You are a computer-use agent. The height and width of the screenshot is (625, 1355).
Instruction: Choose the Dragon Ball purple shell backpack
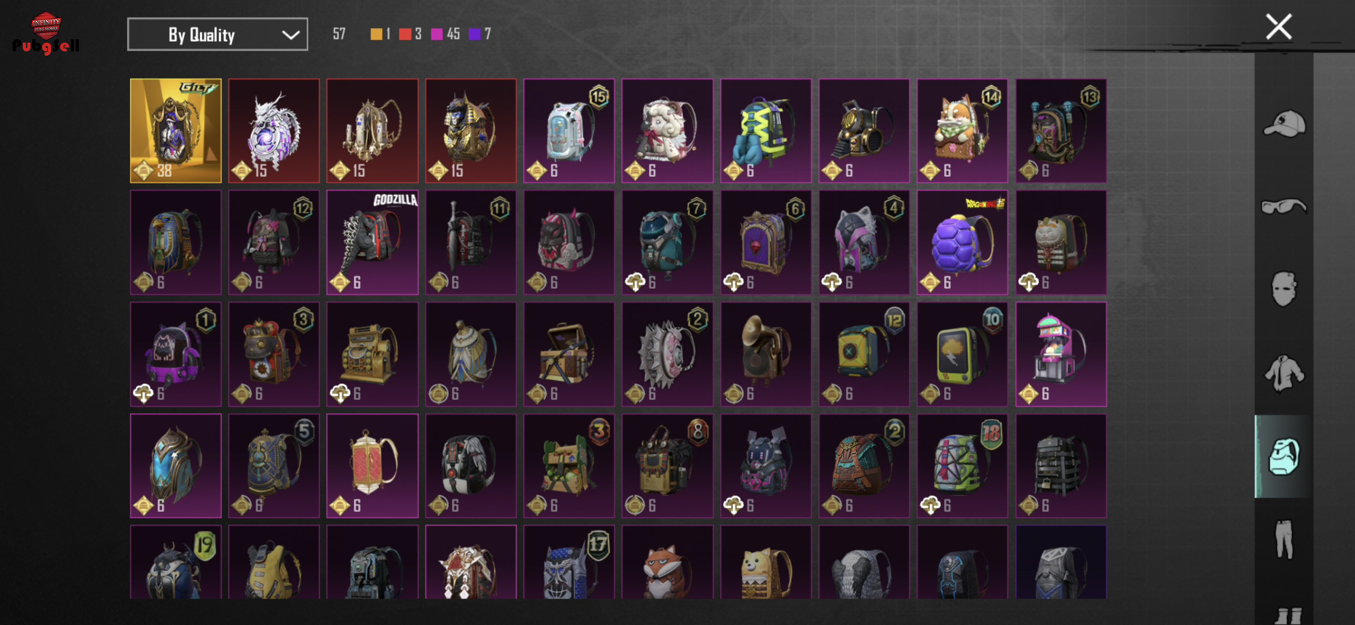[962, 242]
